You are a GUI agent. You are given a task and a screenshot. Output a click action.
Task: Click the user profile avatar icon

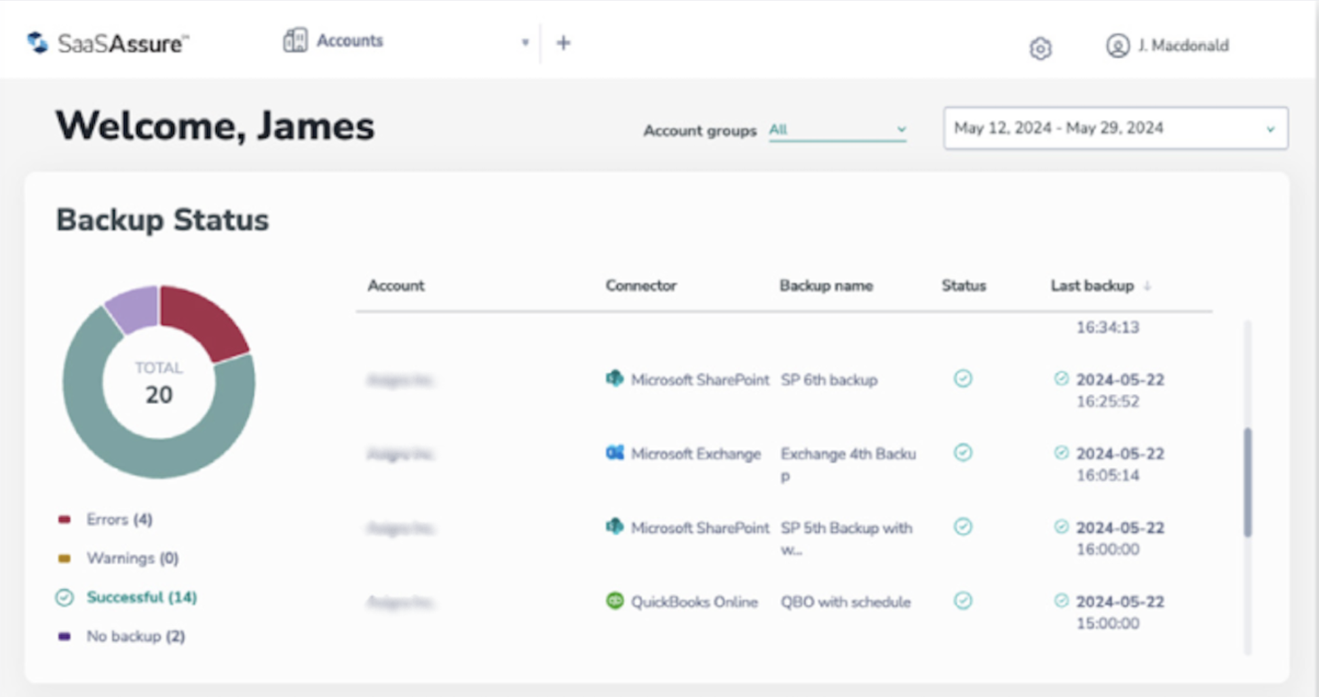tap(1117, 45)
